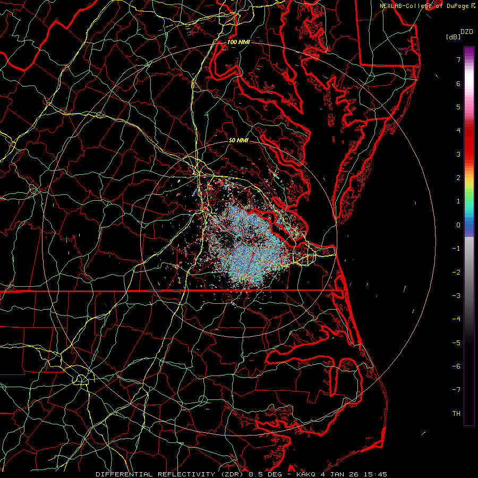478x478 pixels.
Task: Click the 5 value on the color scale
Action: (458, 107)
